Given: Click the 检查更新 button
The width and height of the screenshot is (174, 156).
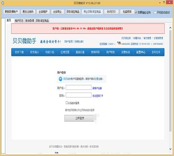Looking at the screenshot, I should (127, 12).
